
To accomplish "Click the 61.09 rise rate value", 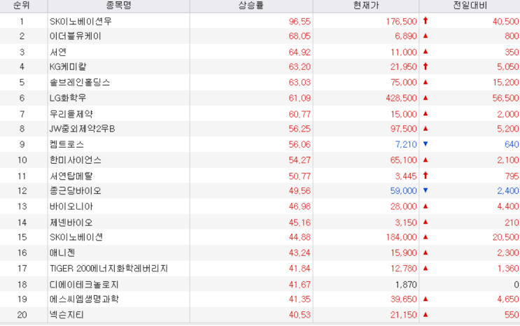I will [x=300, y=98].
